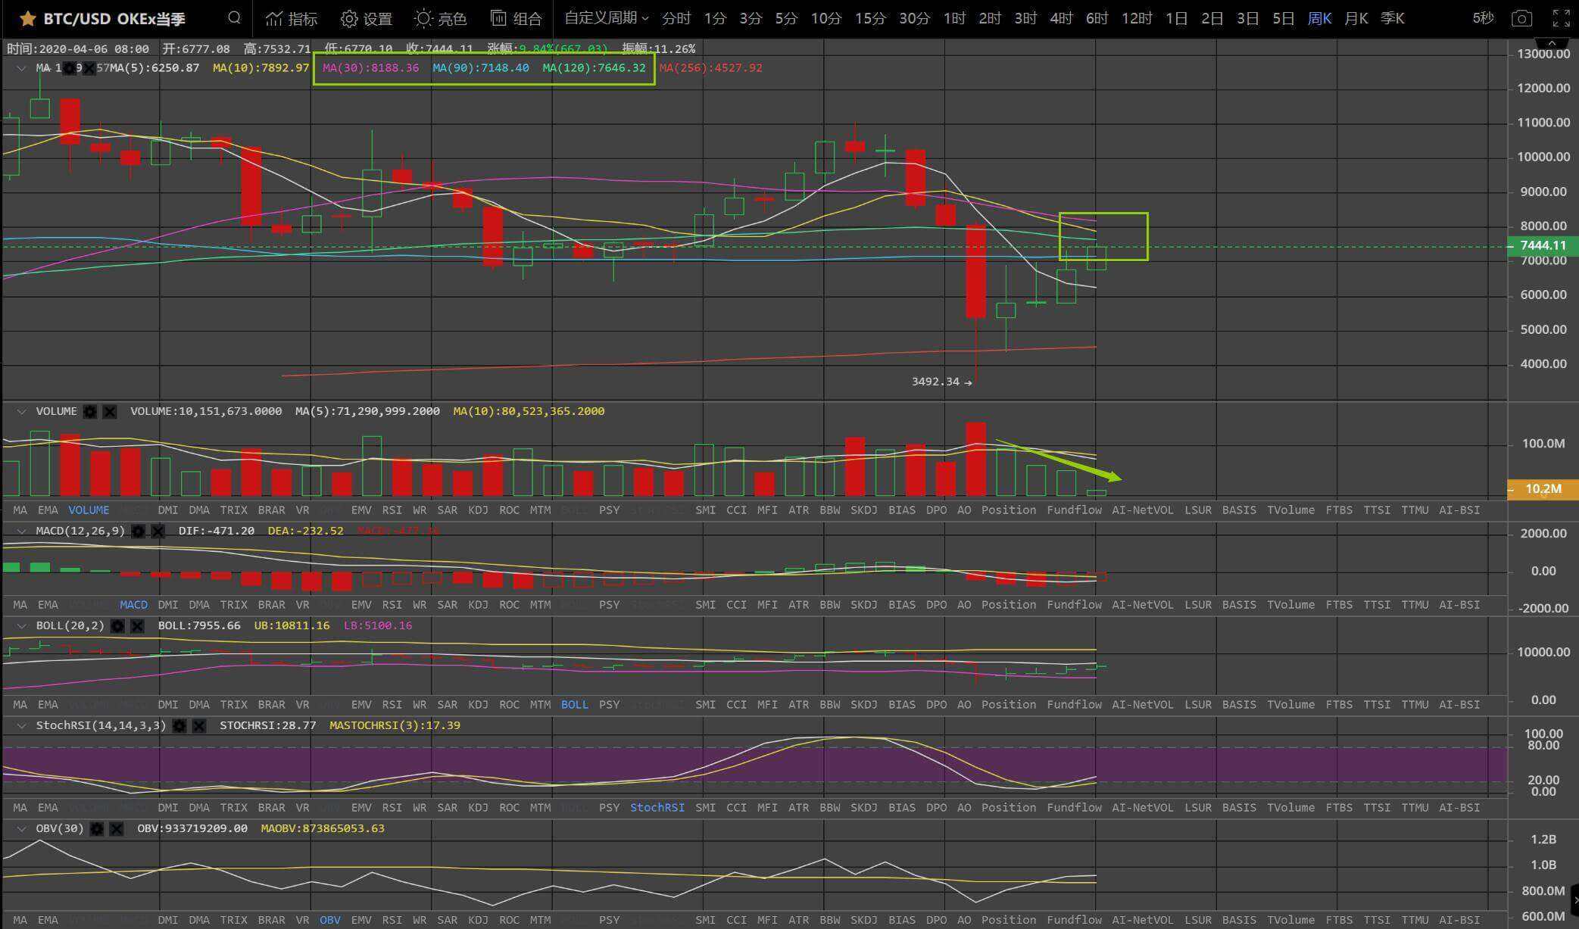1579x929 pixels.
Task: Collapse the MACD panel chevron
Action: point(21,532)
